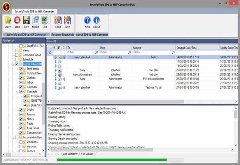Export the recovered mailbox data
This screenshot has height=165, width=240.
[x=35, y=22]
